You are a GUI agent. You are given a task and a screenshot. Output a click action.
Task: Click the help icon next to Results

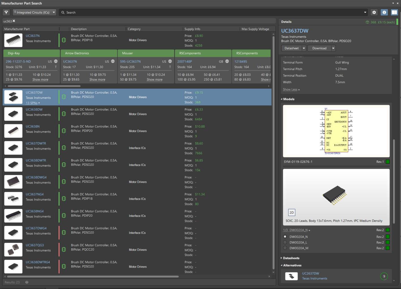coord(27,282)
